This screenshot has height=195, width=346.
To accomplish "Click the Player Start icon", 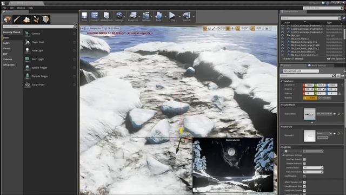I will tap(28, 42).
